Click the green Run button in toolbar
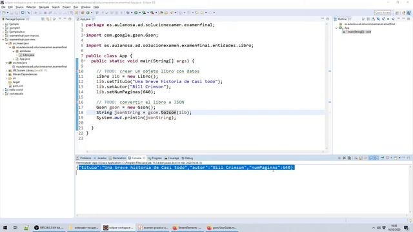 tap(136, 13)
